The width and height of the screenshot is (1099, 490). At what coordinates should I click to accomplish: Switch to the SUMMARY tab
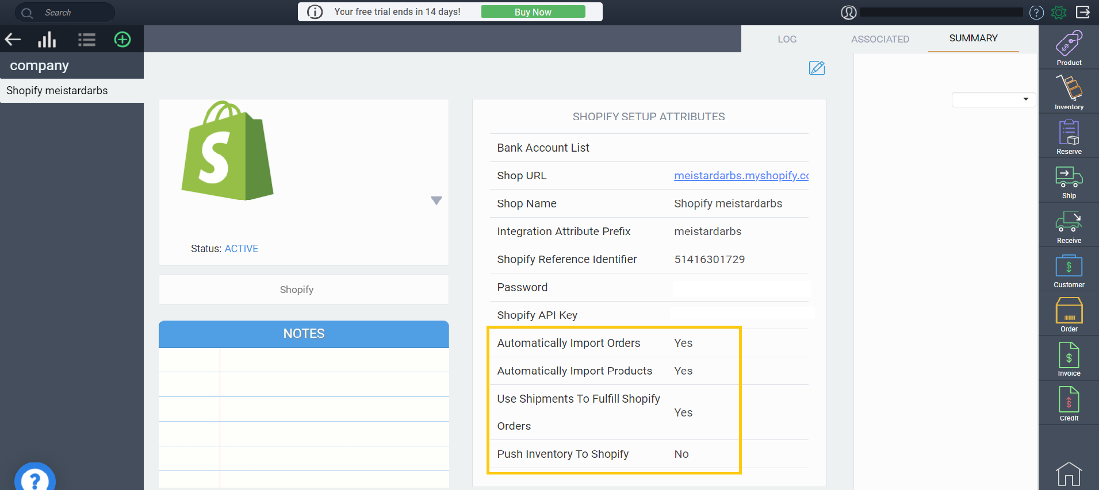[x=973, y=38]
